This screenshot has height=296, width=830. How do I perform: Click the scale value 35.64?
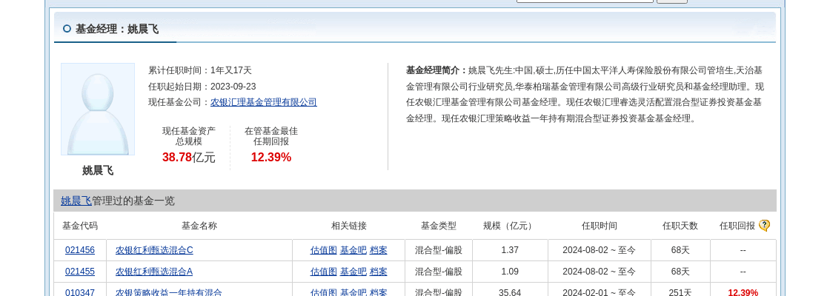[x=510, y=292]
